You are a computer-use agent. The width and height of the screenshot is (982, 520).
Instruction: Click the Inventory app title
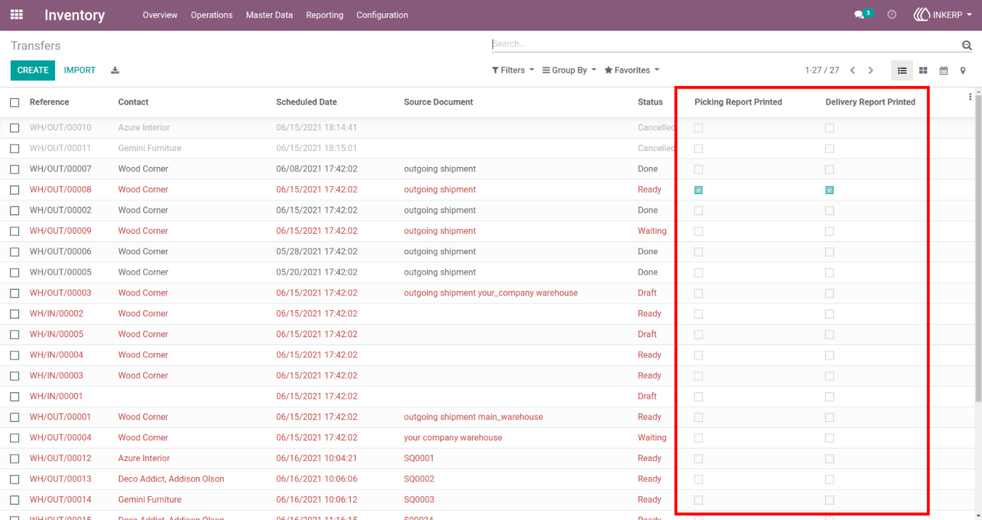[x=74, y=15]
